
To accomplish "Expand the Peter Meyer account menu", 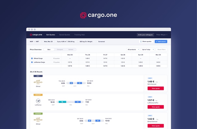I will tap(162, 35).
